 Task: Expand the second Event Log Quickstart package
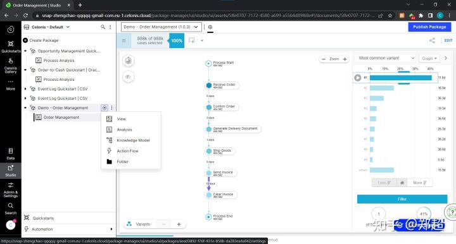pos(25,99)
